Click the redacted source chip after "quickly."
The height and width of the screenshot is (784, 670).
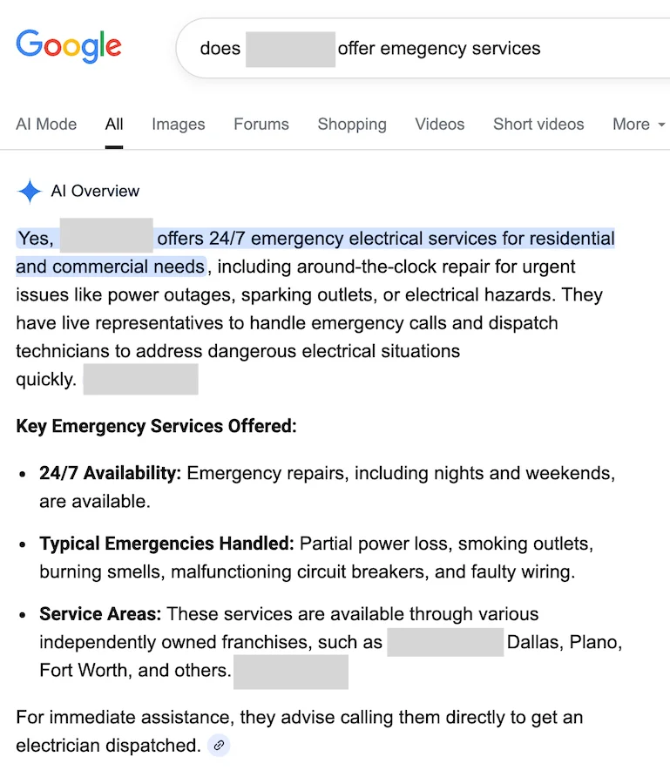coord(140,379)
